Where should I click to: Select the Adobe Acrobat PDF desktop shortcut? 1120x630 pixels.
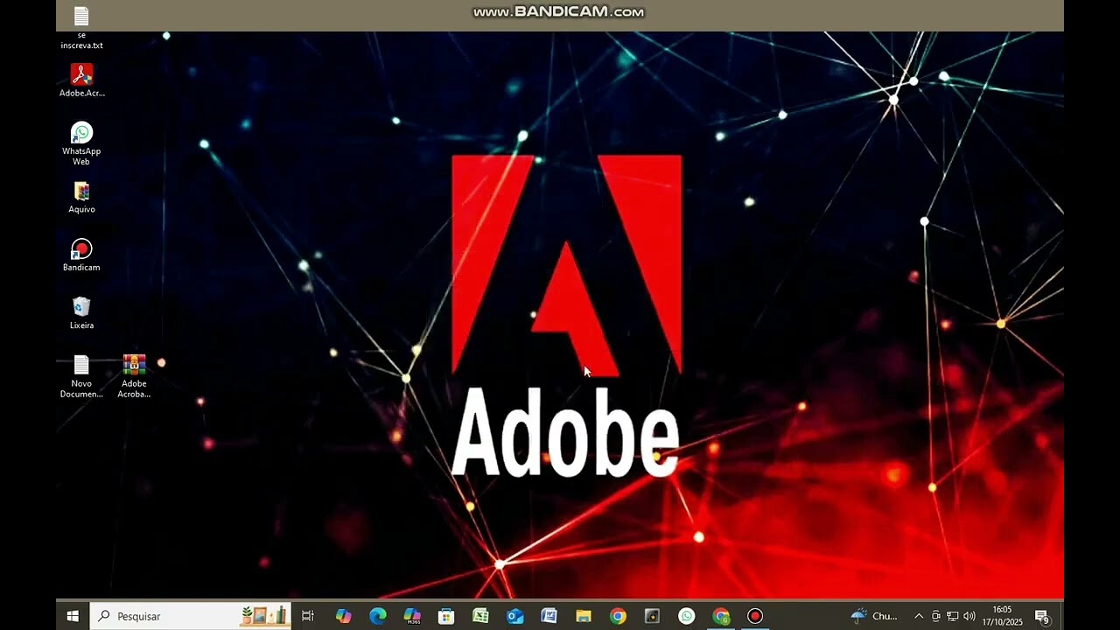point(81,80)
